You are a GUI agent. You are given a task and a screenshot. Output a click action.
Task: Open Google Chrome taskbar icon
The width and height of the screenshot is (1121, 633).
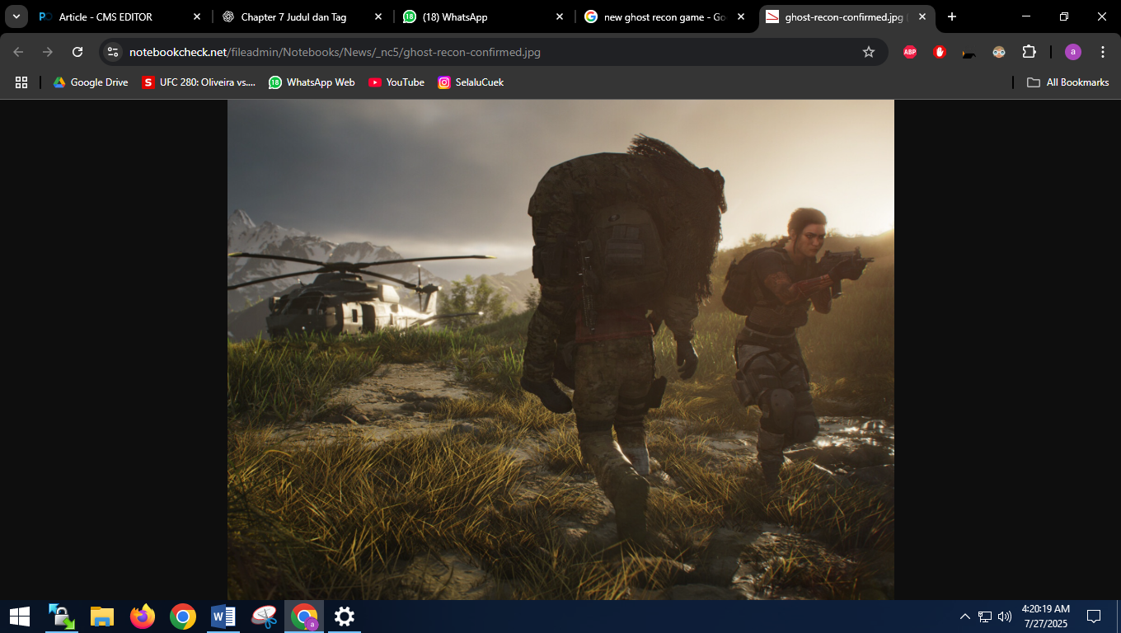(182, 617)
